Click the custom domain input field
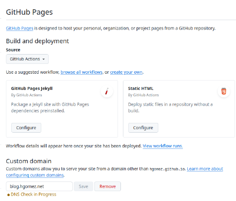Screen dimensions: 236x201 pos(39,186)
